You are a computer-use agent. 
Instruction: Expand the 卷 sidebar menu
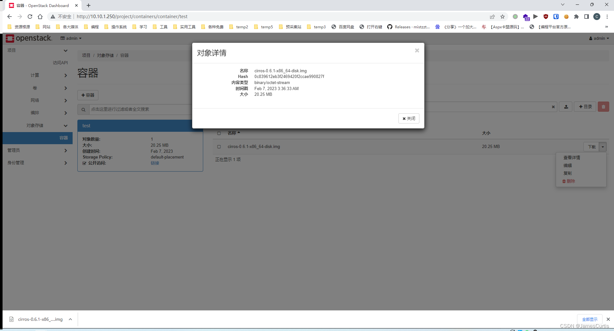pos(38,88)
